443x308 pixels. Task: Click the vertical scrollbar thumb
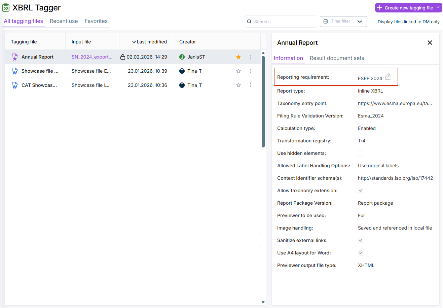263,102
